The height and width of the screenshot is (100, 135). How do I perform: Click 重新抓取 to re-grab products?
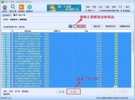click(7, 94)
